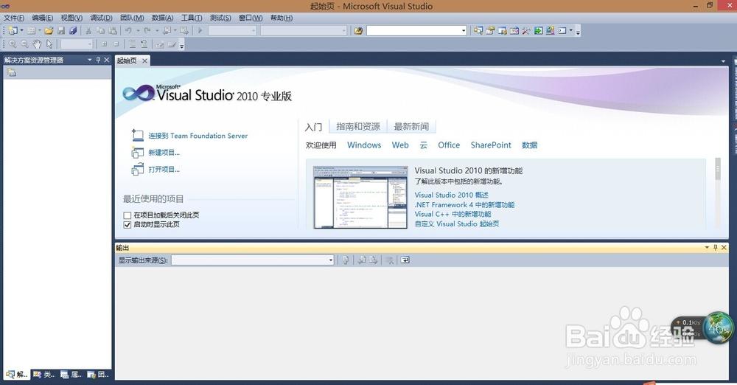The image size is (737, 385).
Task: Click the Find in Files icon
Action: tap(359, 30)
